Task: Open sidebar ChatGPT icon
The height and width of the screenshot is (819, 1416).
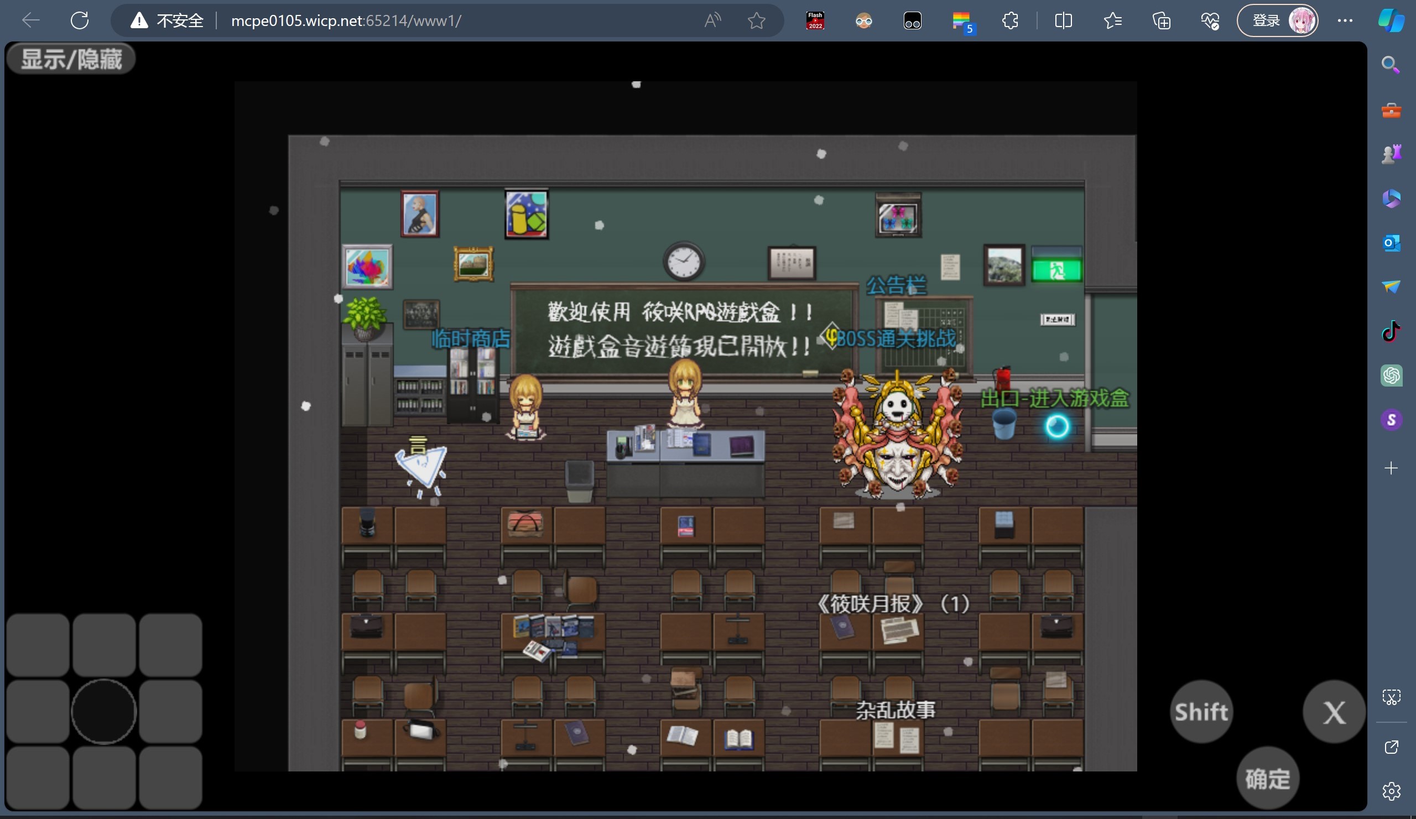Action: pos(1391,376)
